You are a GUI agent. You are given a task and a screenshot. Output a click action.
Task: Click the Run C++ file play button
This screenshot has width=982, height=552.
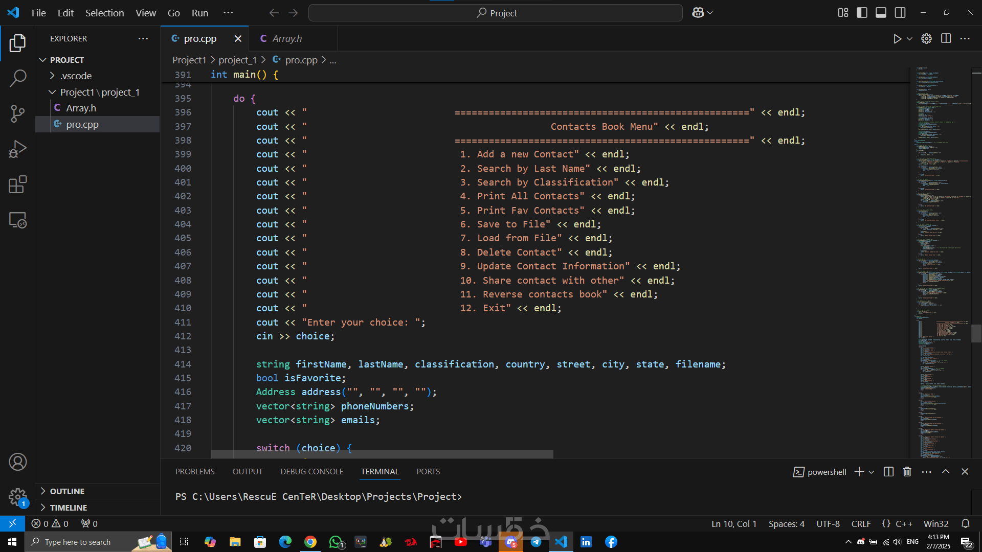click(x=897, y=39)
